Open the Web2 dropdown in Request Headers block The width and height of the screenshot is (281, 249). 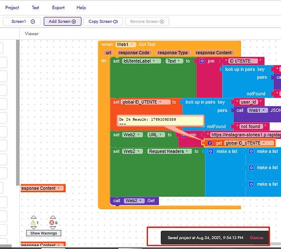coord(132,151)
